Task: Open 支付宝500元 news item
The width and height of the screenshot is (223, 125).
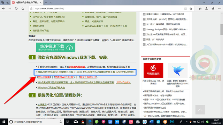Action: (167, 34)
